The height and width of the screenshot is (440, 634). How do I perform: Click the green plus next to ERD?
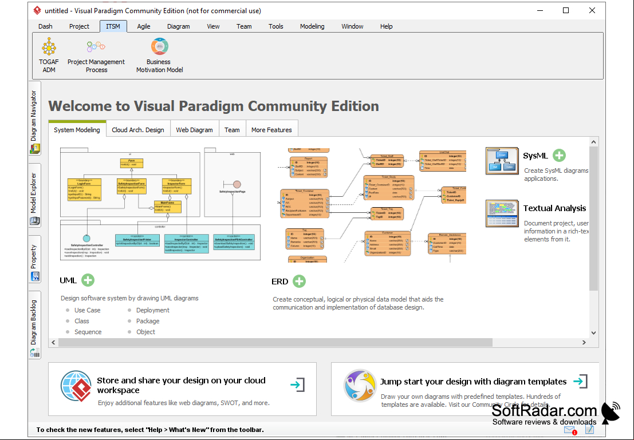click(299, 281)
